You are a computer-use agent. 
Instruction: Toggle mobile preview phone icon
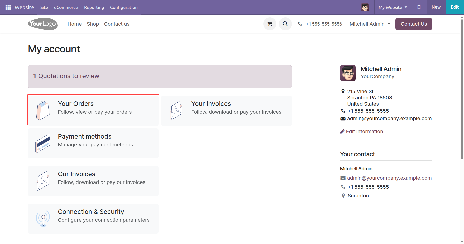(419, 7)
